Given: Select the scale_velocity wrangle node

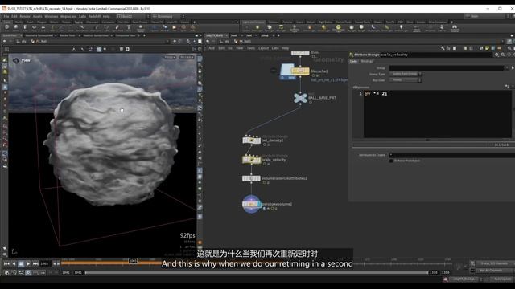Looking at the screenshot, I should [252, 159].
